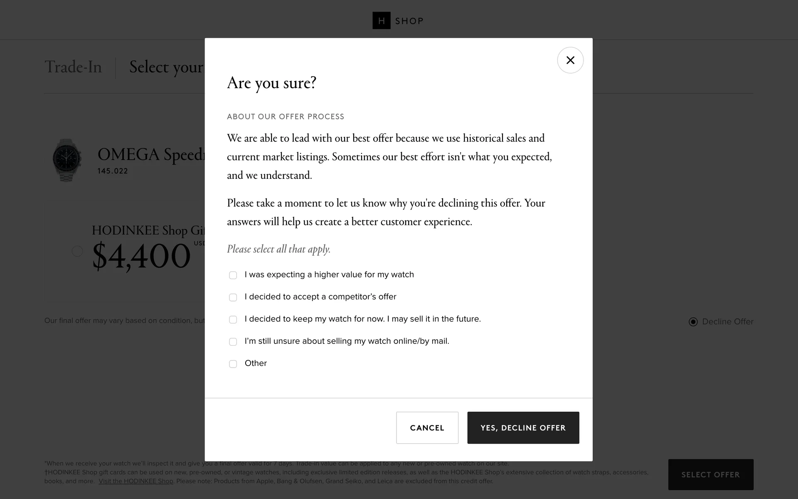The height and width of the screenshot is (499, 798).
Task: Click the $4,400 offer amount
Action: click(141, 256)
